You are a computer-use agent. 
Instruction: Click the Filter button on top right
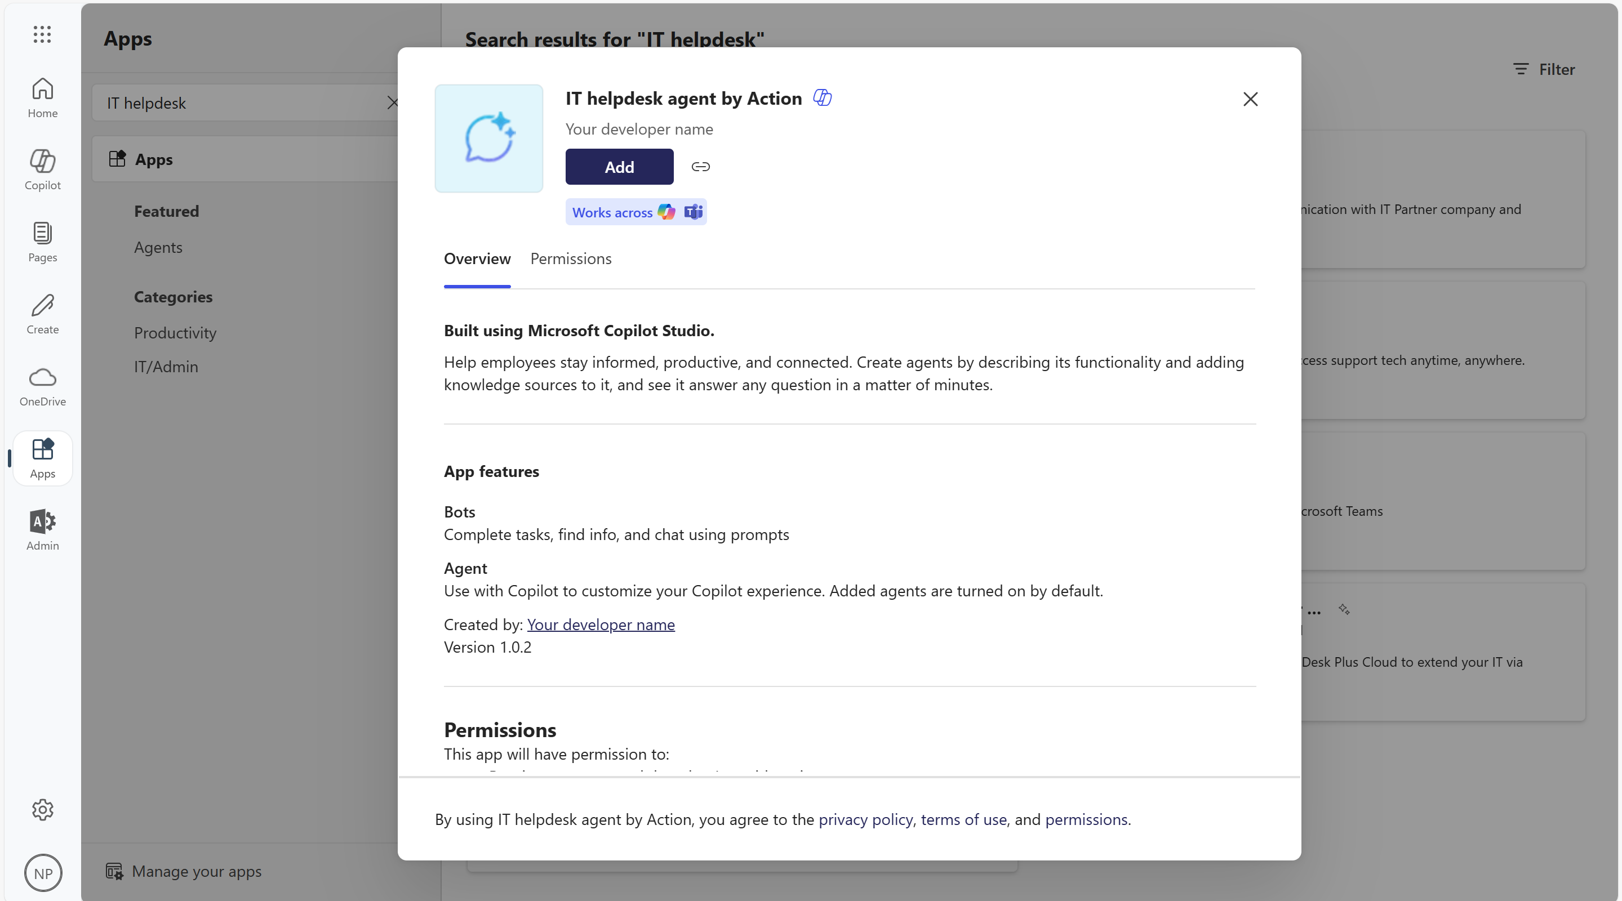point(1544,69)
